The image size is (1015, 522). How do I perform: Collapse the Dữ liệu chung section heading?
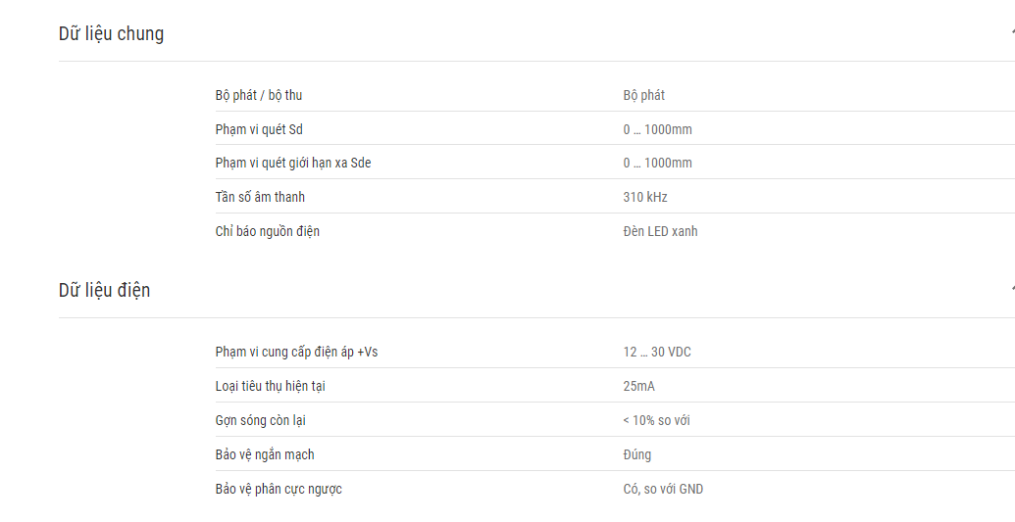click(x=111, y=34)
